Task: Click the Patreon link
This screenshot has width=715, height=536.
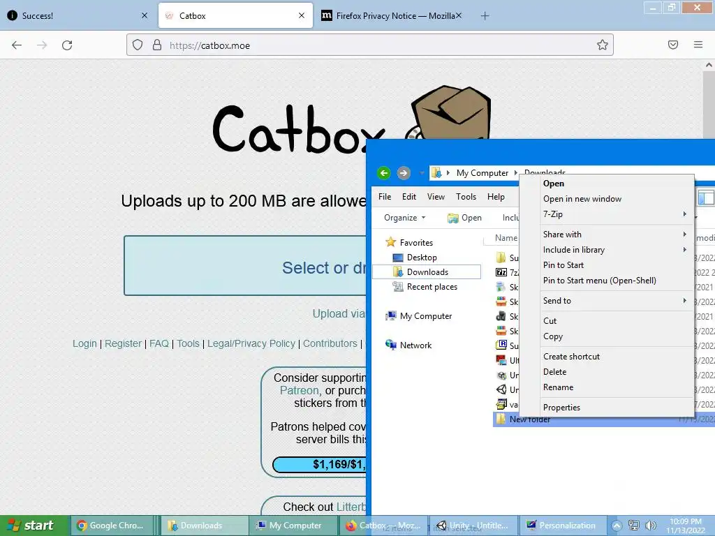Action: 299,391
